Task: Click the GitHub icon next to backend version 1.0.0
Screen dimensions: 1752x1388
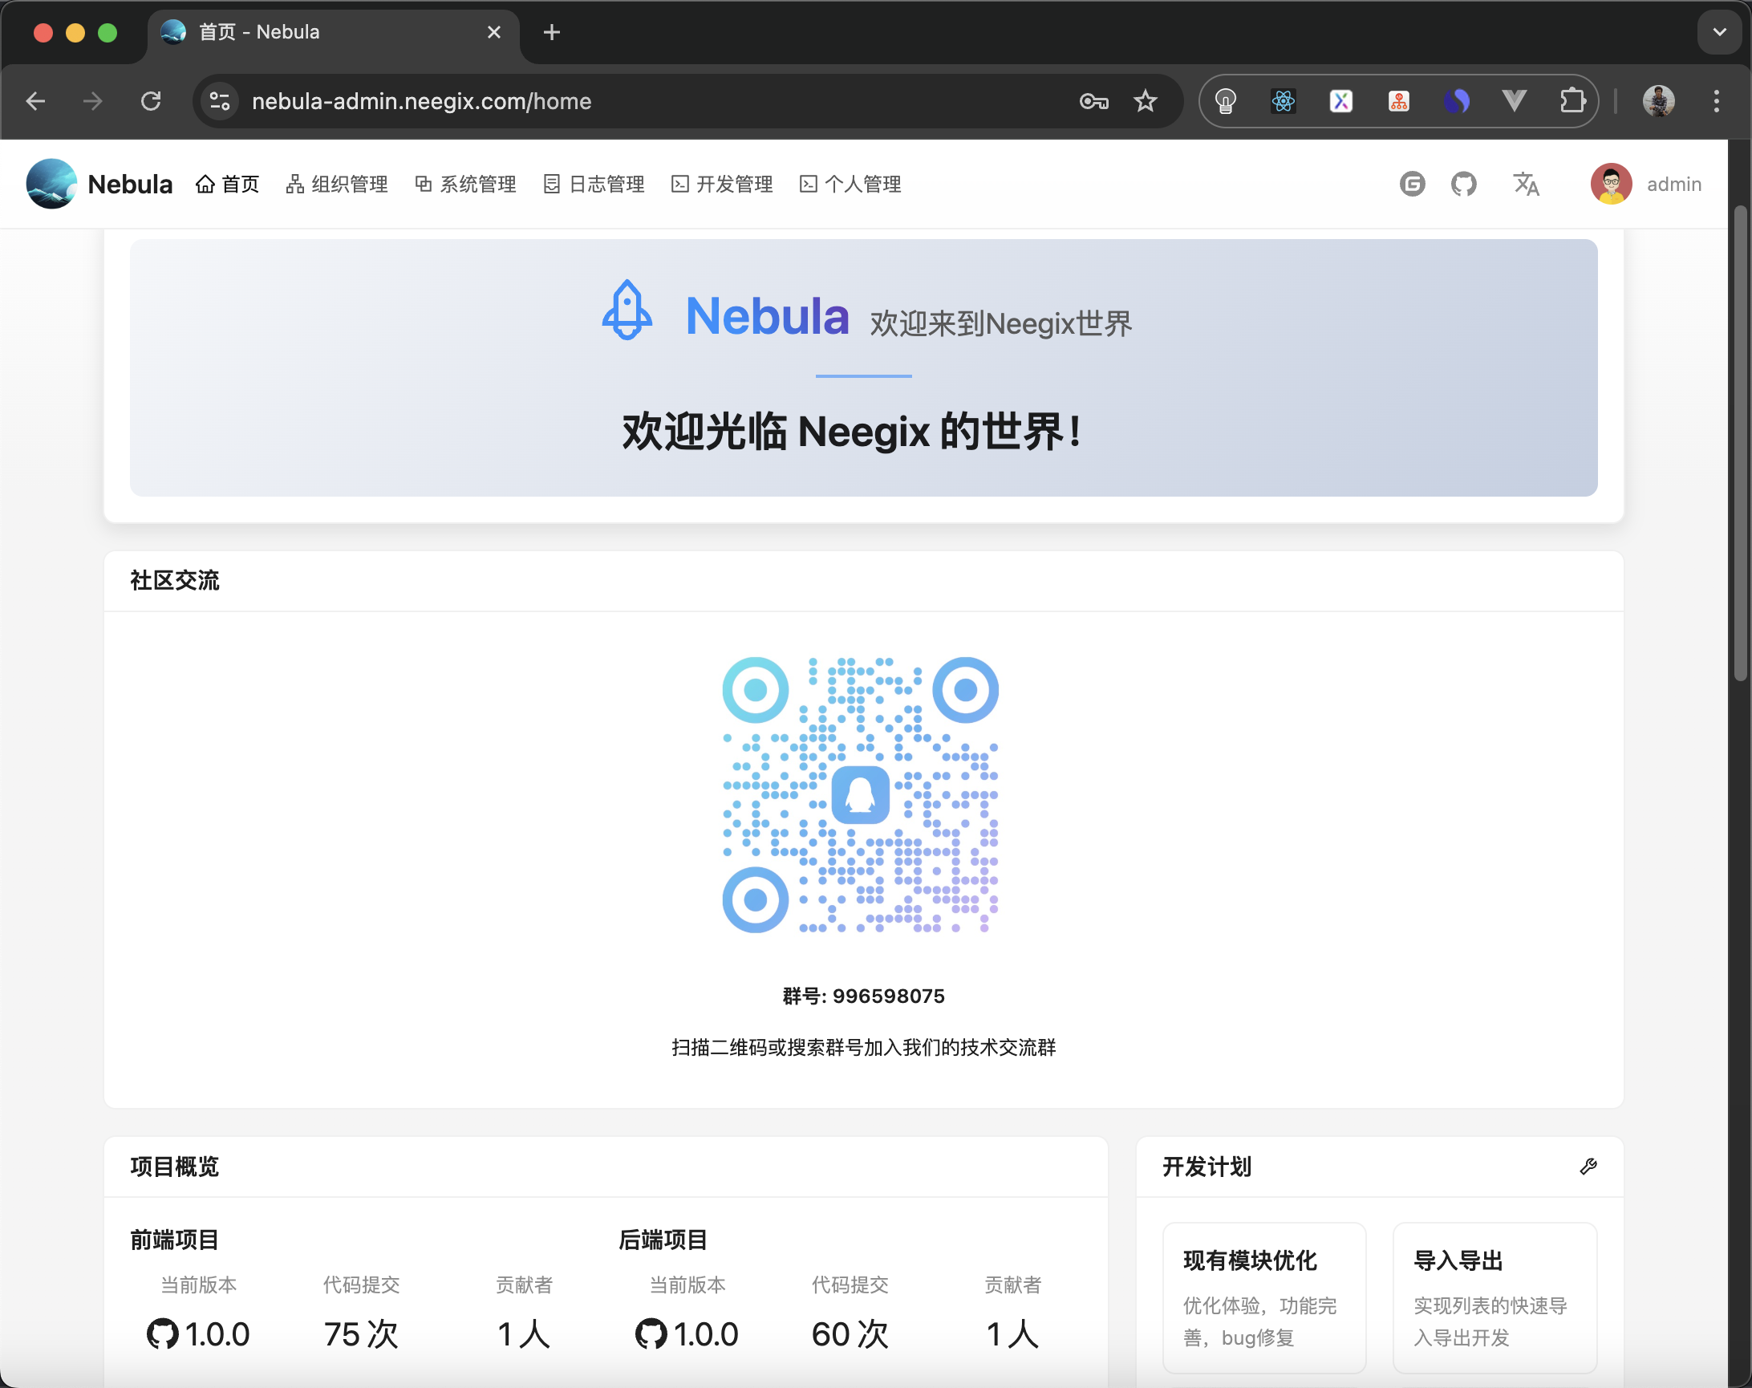Action: [650, 1333]
